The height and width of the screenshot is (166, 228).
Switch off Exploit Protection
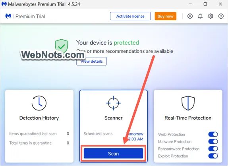pyautogui.click(x=213, y=156)
